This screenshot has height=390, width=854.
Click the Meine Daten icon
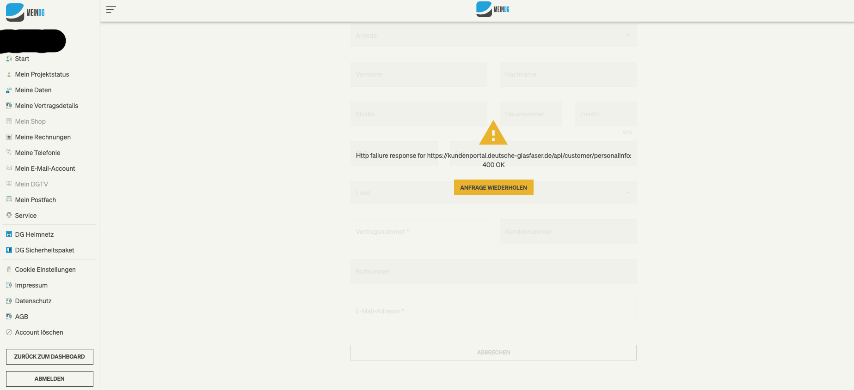(x=9, y=90)
